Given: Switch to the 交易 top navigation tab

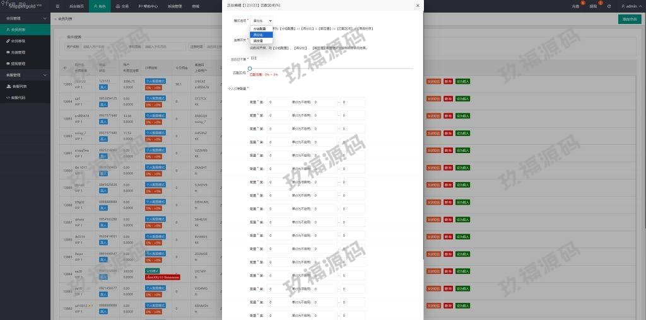Looking at the screenshot, I should [123, 6].
